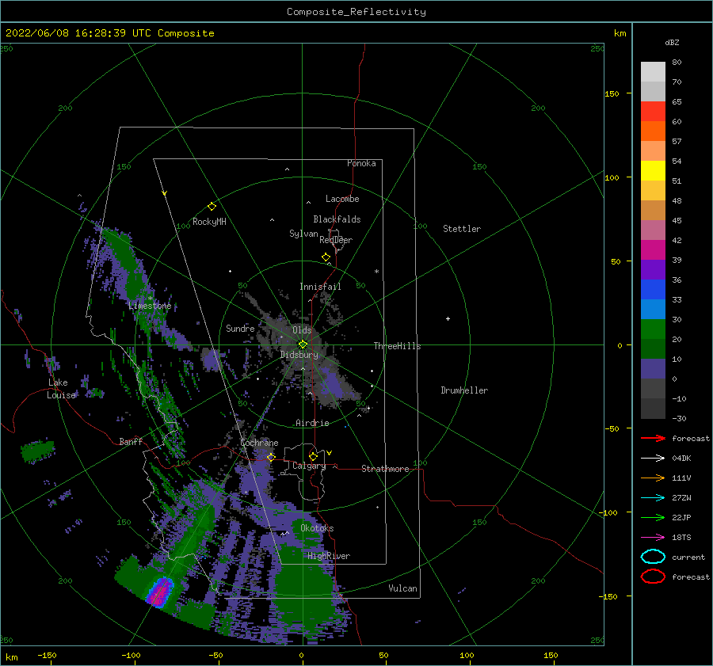Pick the magenta swatch below 42
The height and width of the screenshot is (666, 713).
[653, 250]
